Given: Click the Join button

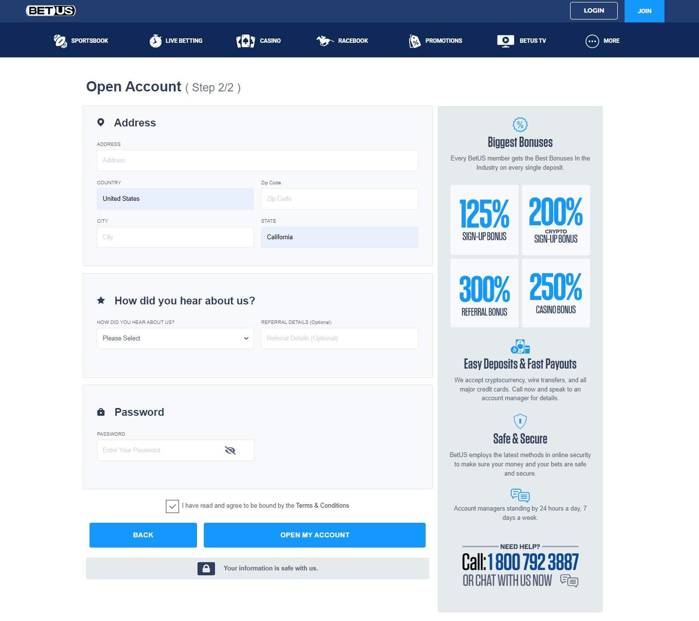Looking at the screenshot, I should [645, 11].
